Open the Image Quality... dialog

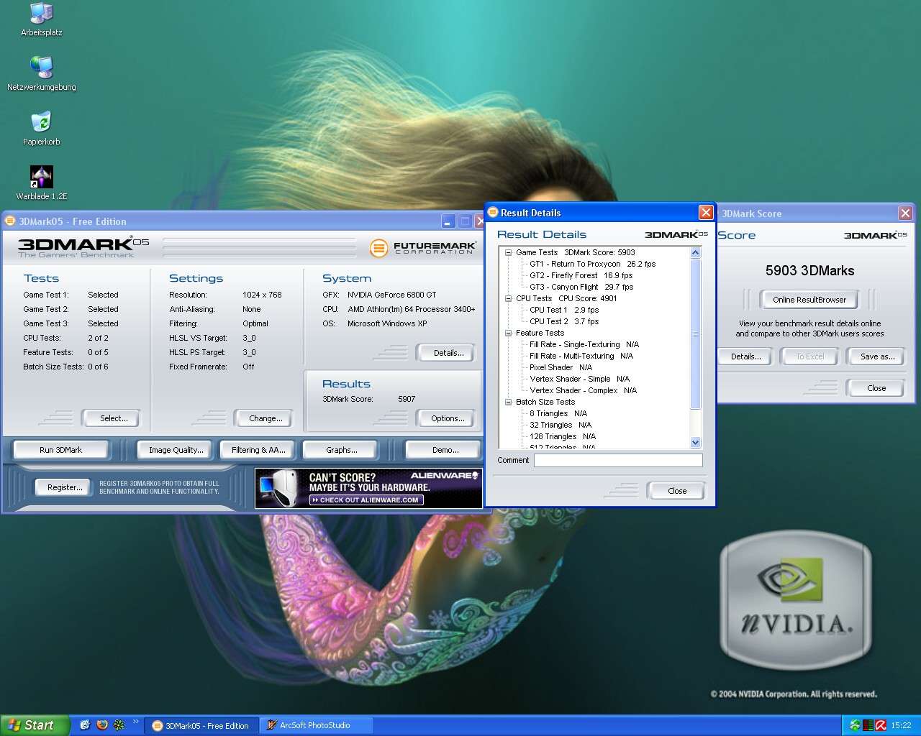point(176,450)
